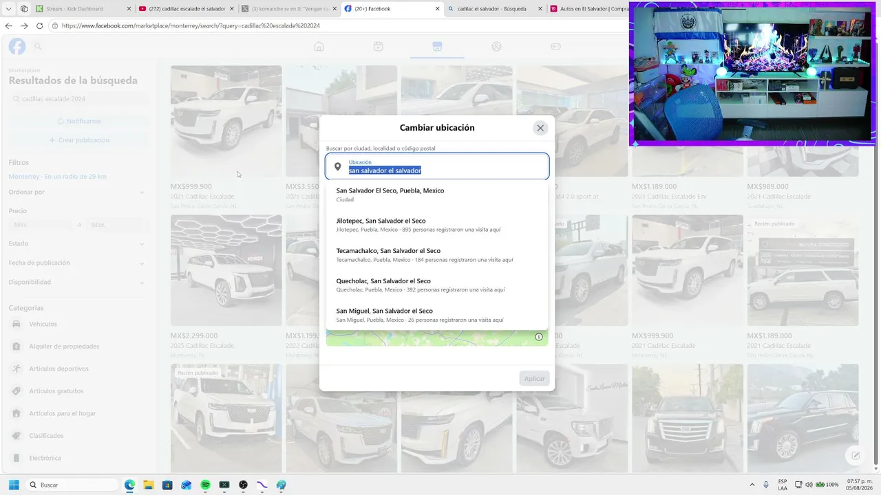Open File Explorer from the taskbar
The width and height of the screenshot is (881, 495).
click(x=148, y=485)
